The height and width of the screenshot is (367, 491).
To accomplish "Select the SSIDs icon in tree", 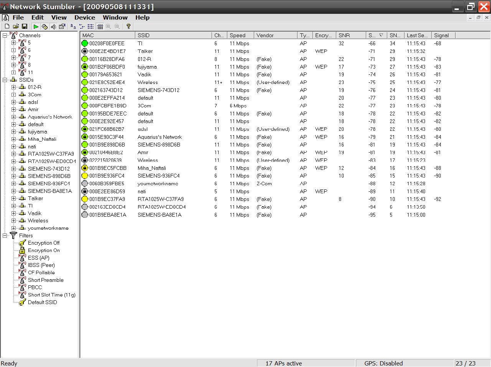I will (13, 80).
